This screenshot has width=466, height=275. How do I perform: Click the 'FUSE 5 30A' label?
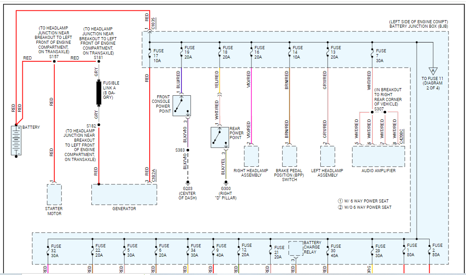click(132, 250)
